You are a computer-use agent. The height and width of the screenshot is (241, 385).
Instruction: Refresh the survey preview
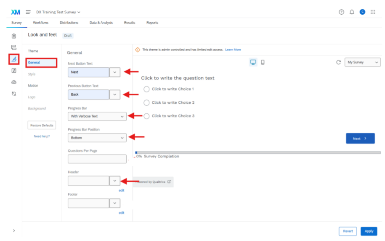(338, 62)
